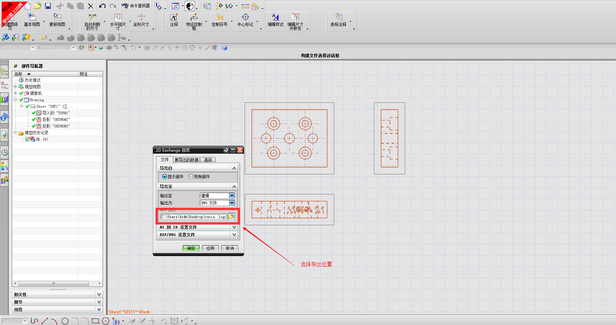The image size is (616, 325).
Task: Open the 输出至 dropdown set to 建模
Action: [x=217, y=196]
